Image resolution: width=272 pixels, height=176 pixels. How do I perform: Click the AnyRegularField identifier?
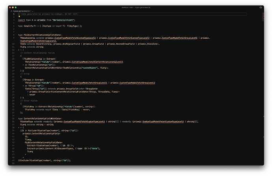point(70,44)
